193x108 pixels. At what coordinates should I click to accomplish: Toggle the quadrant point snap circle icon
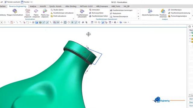[69, 22]
